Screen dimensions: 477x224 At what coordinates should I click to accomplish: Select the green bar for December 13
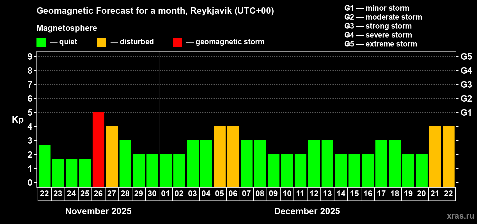click(x=327, y=164)
